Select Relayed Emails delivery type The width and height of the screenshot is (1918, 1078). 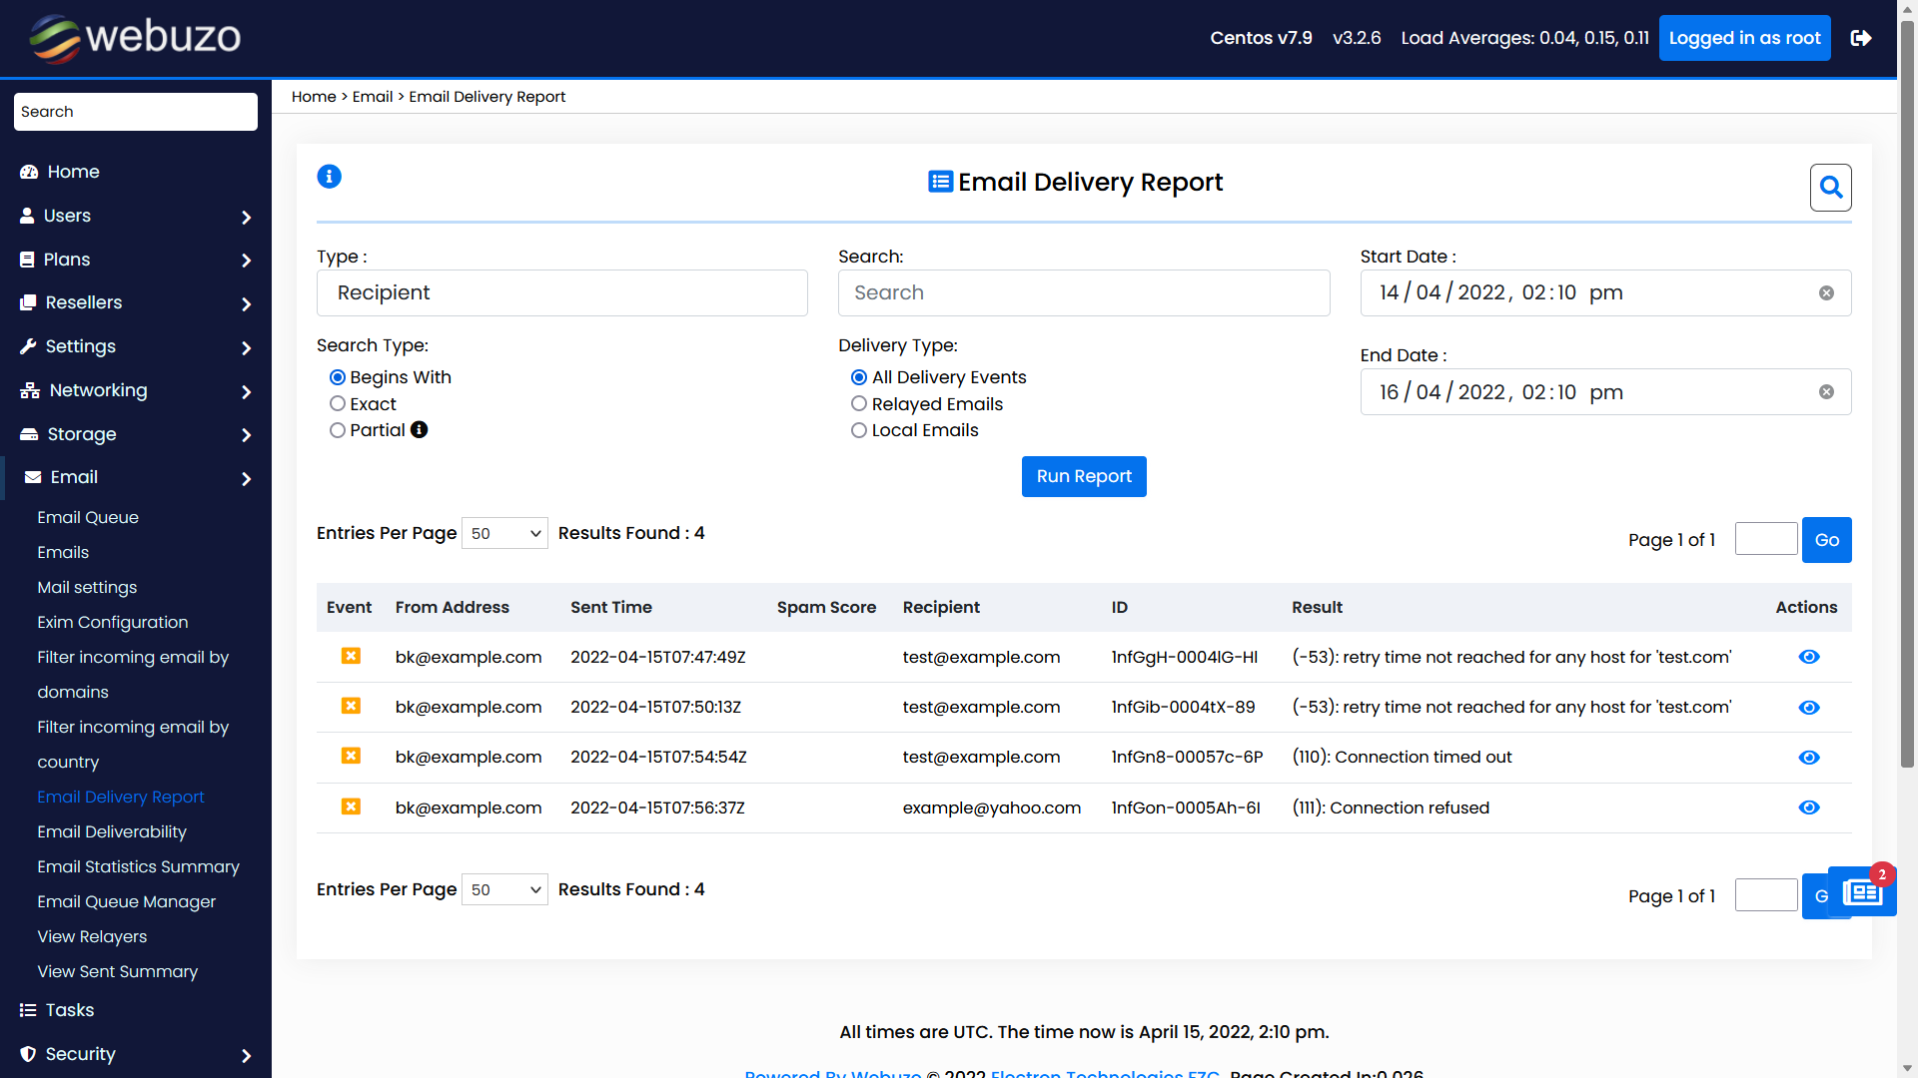[x=859, y=404]
